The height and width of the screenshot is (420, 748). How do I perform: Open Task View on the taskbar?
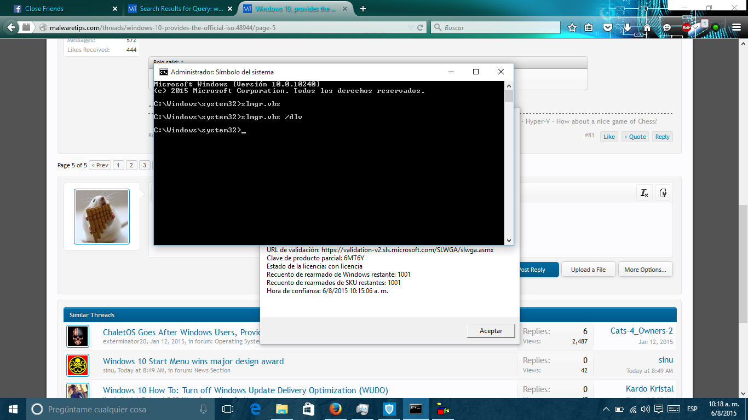[x=228, y=409]
